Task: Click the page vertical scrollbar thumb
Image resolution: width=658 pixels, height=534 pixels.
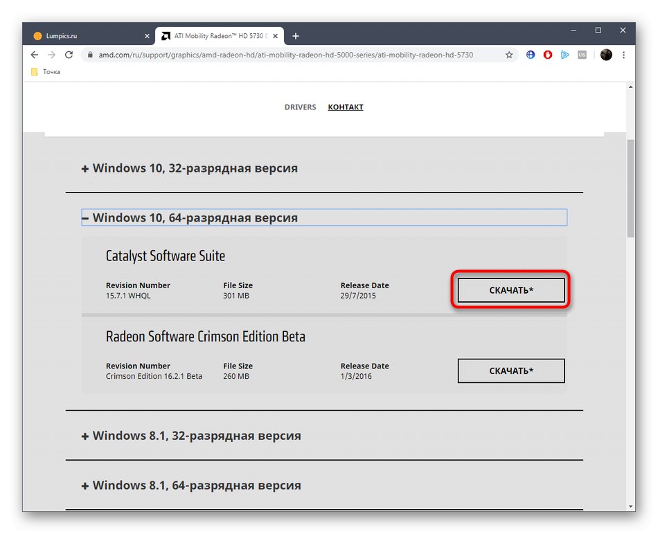Action: point(630,189)
